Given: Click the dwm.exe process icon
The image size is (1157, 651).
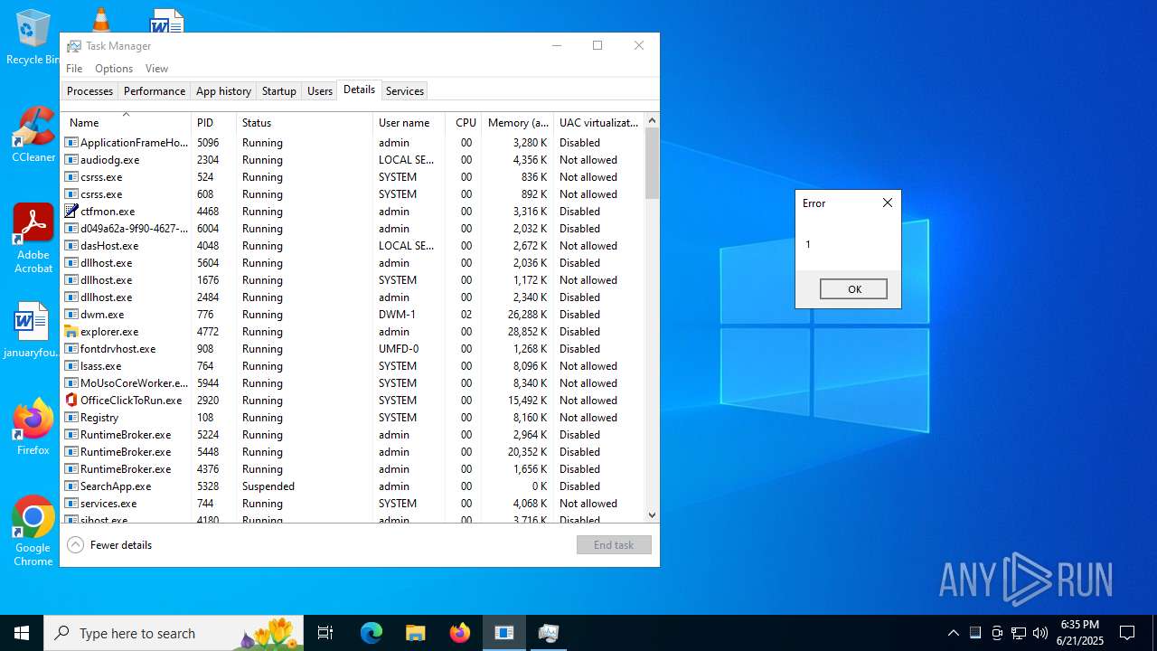Looking at the screenshot, I should tap(71, 315).
